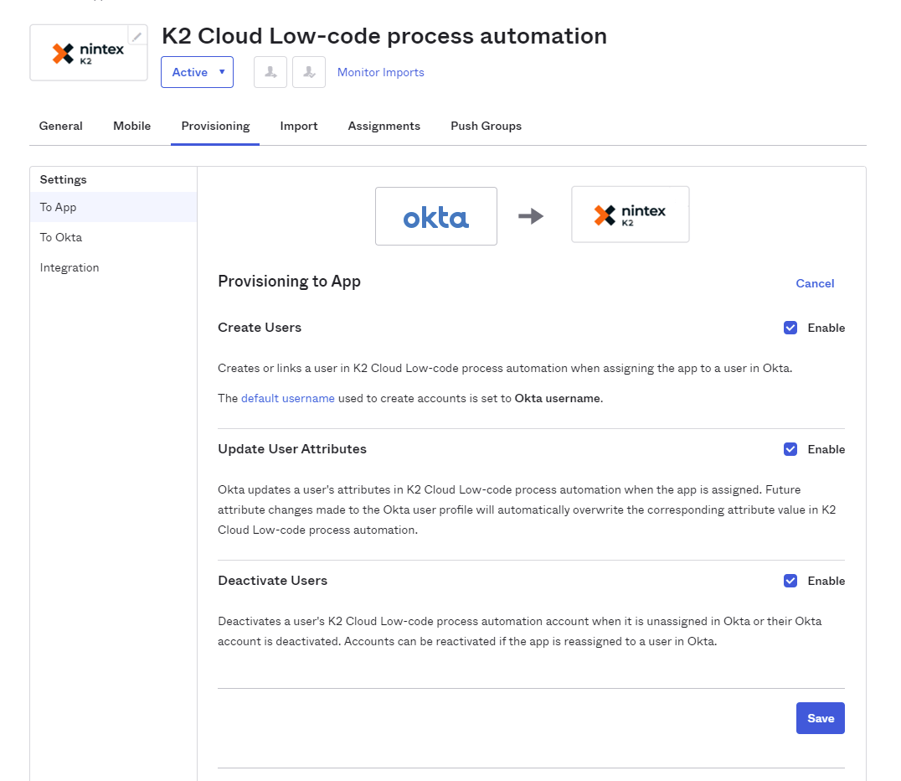901x781 pixels.
Task: Click the pencil edit logo icon
Action: click(x=137, y=36)
